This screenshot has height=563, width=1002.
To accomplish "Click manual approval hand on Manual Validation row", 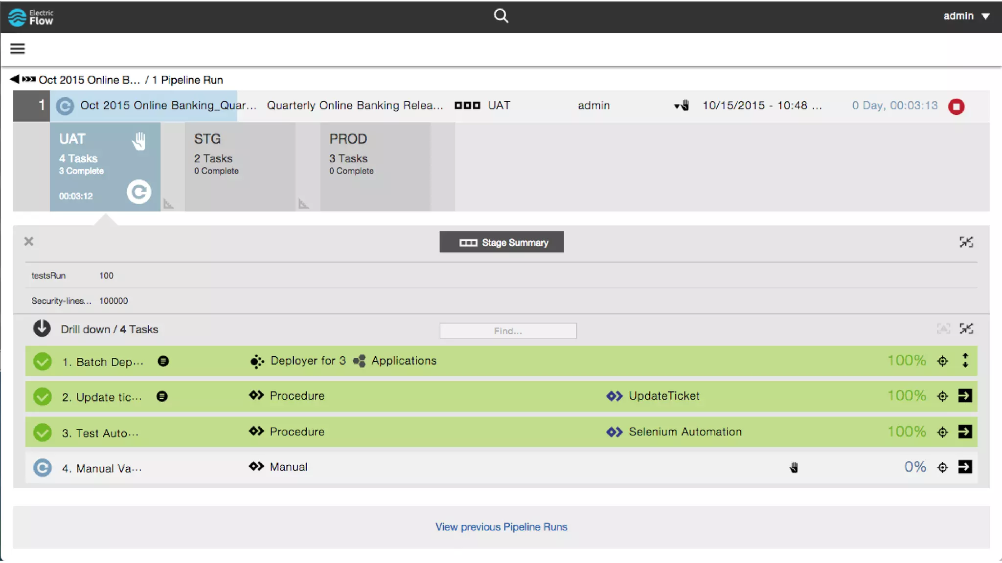I will pos(794,468).
